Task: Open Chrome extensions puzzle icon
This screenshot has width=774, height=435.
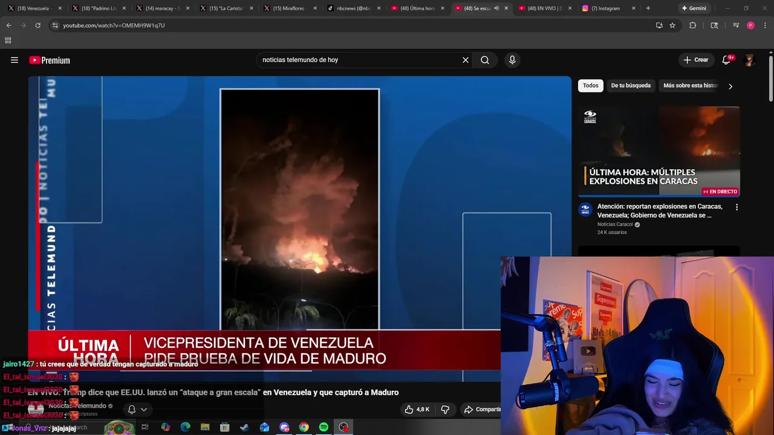Action: point(693,25)
